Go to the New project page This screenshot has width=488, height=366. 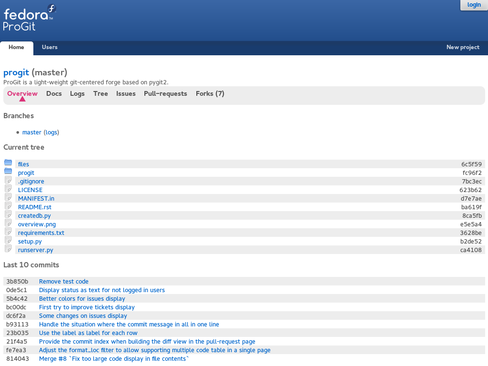(463, 47)
